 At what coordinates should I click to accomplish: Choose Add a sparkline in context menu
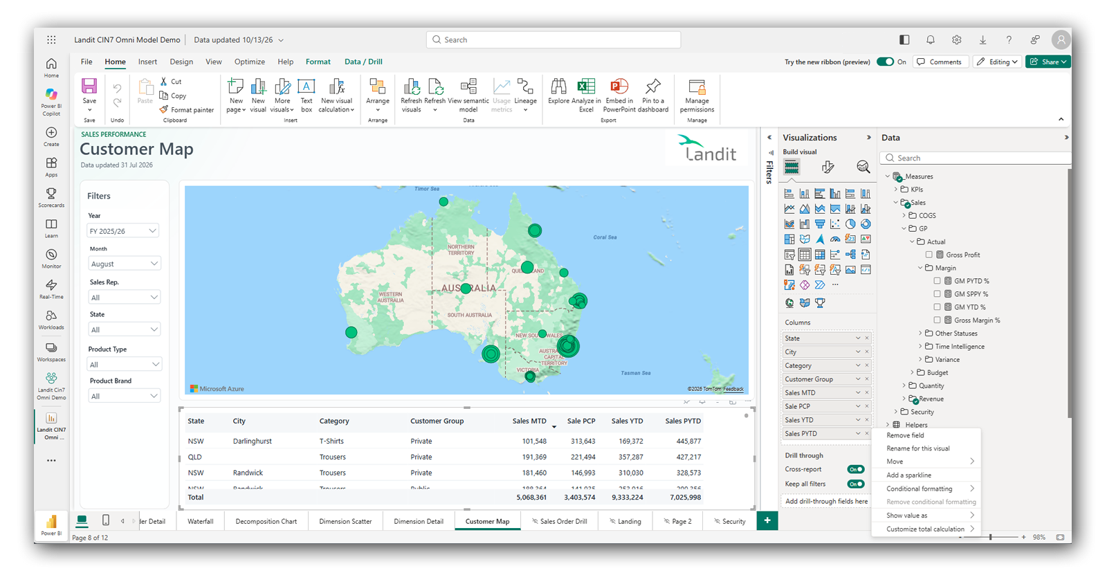(926, 475)
